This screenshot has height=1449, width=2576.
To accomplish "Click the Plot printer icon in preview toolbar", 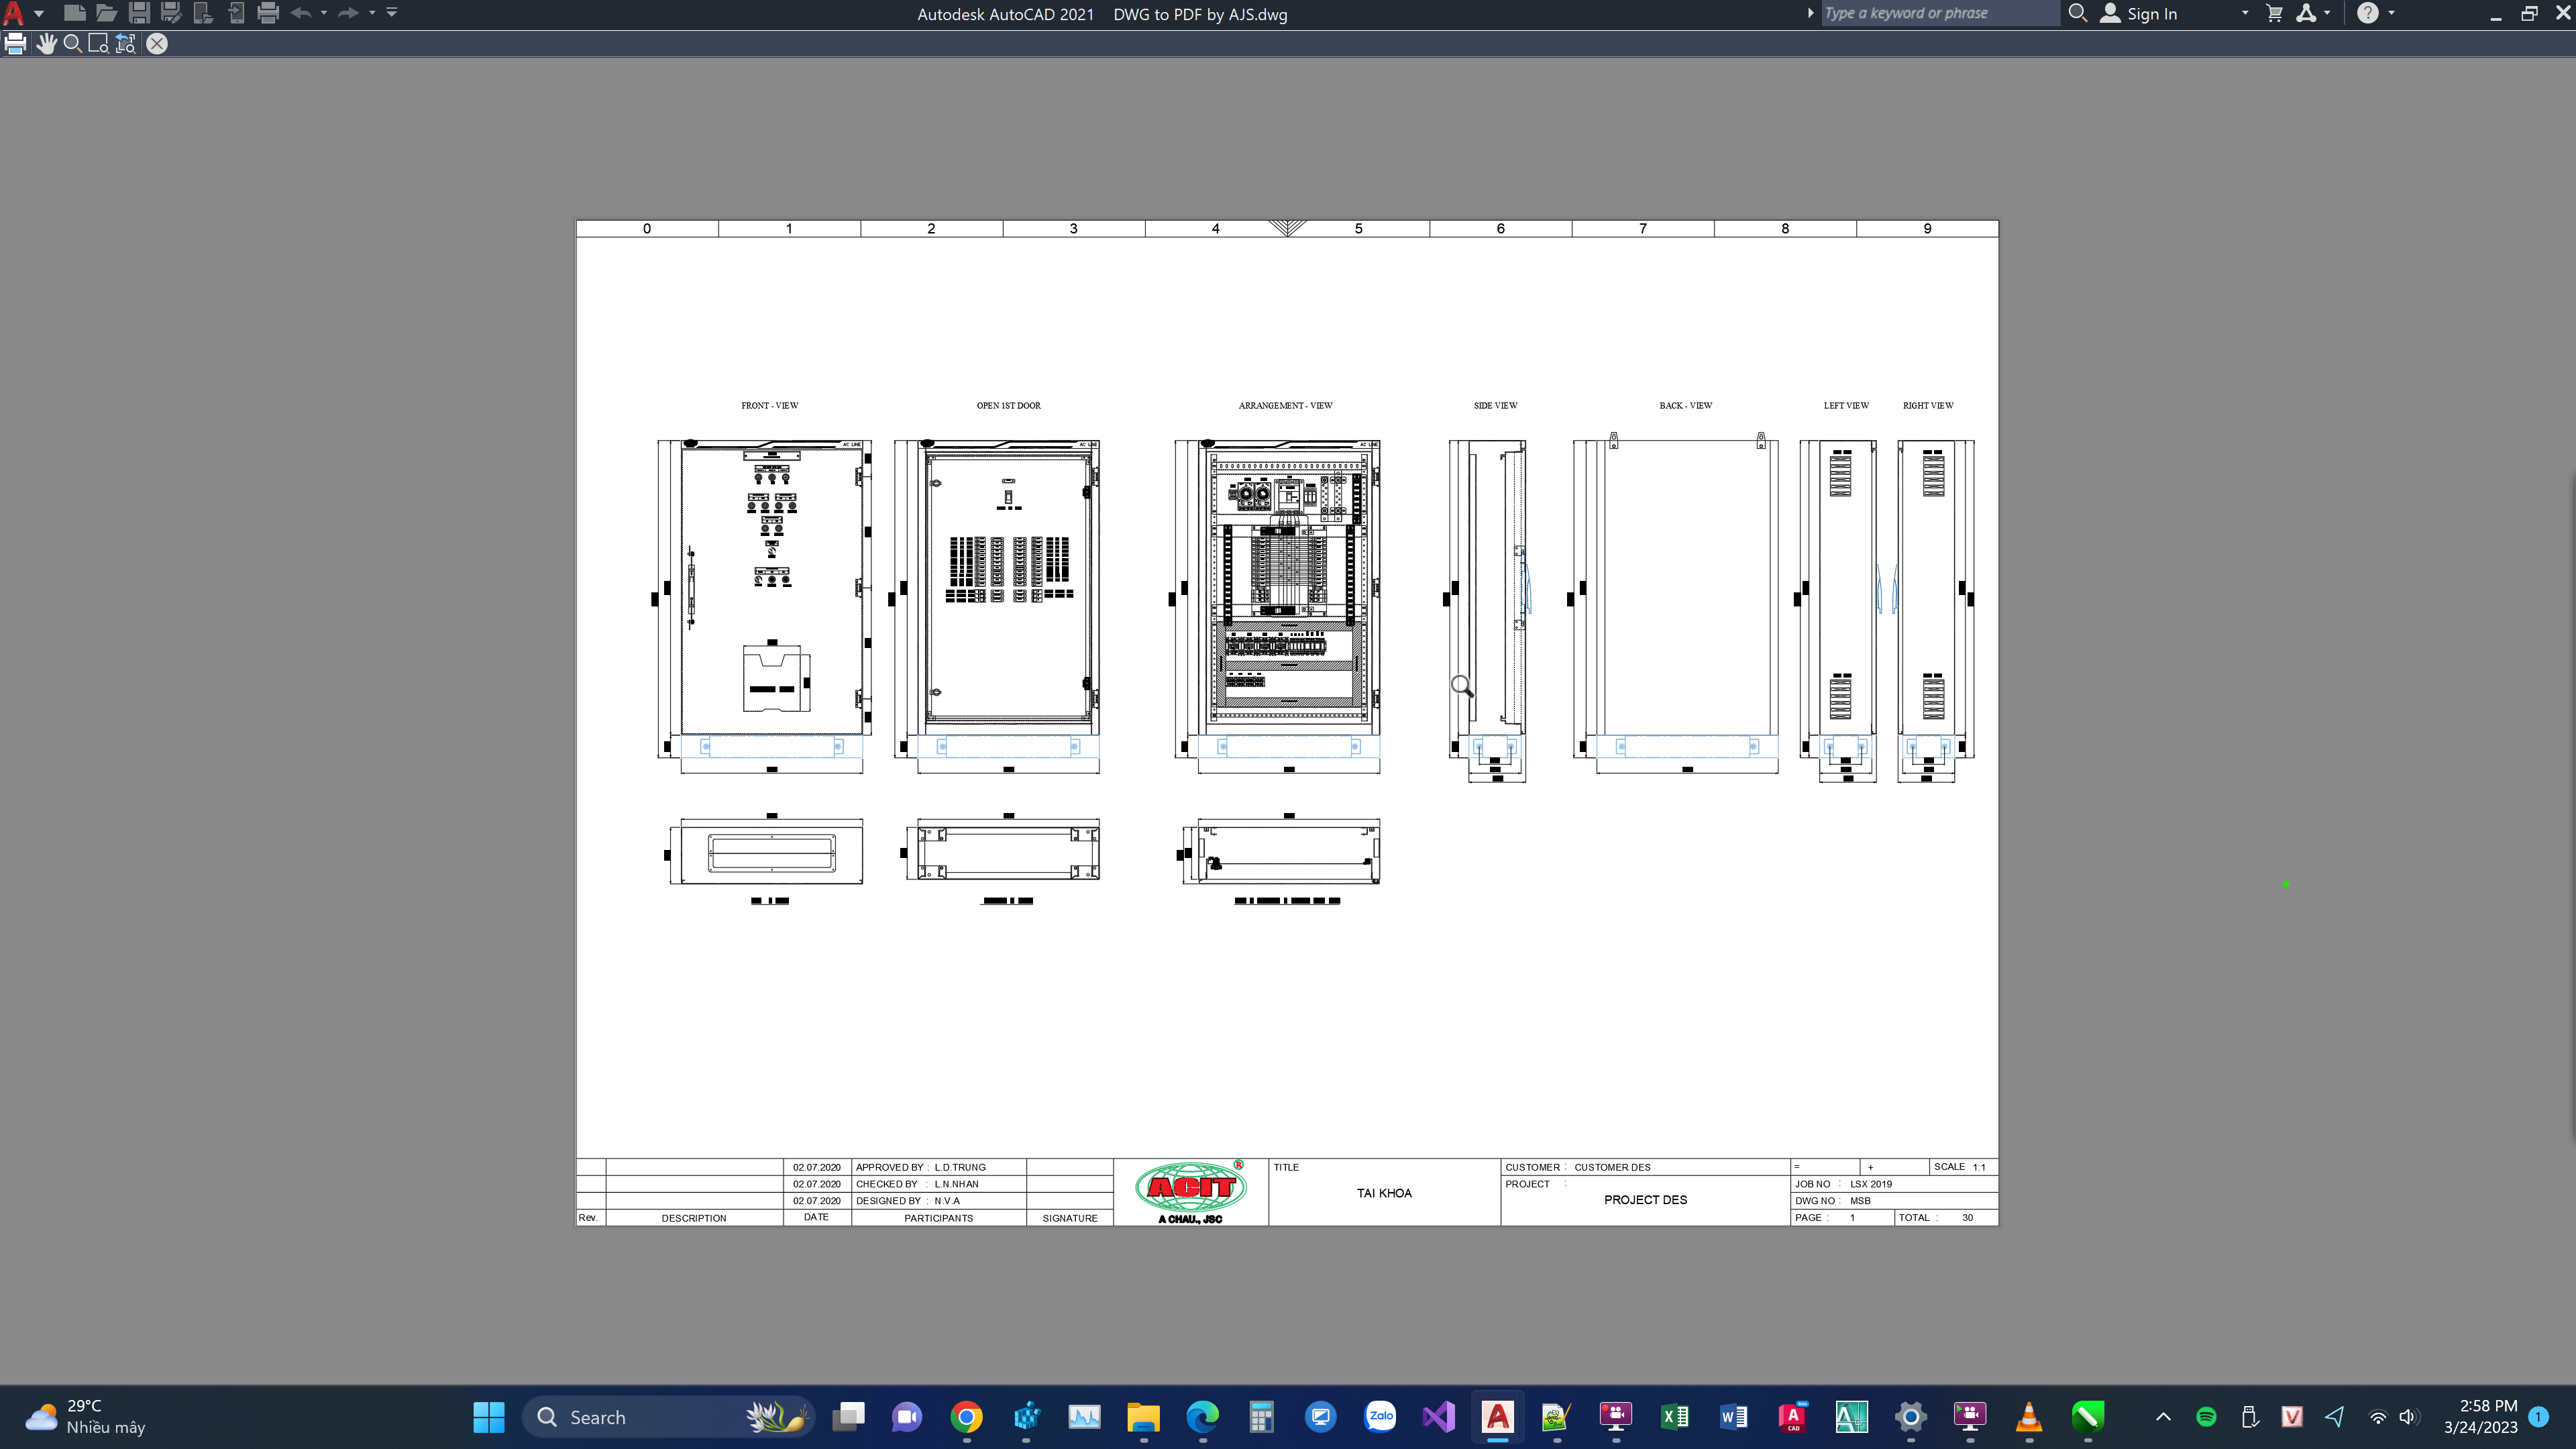I will (15, 44).
